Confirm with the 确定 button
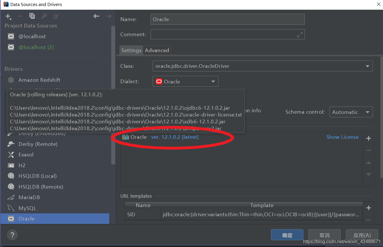The width and height of the screenshot is (383, 247). tap(287, 235)
